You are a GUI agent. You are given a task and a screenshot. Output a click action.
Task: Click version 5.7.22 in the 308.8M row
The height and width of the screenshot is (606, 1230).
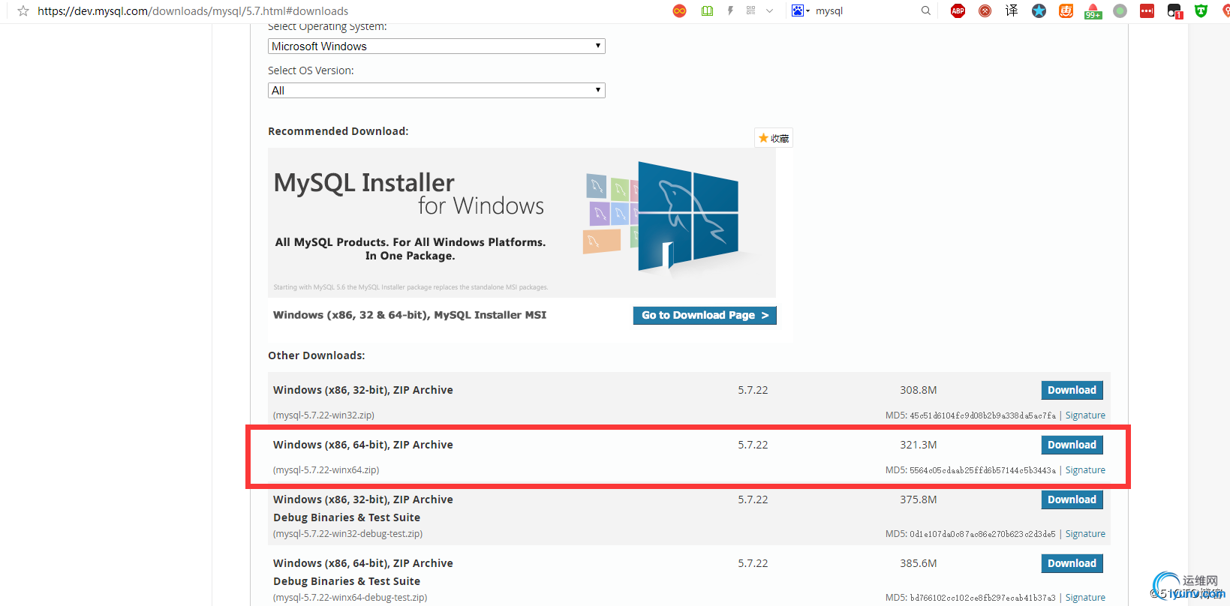pyautogui.click(x=753, y=390)
